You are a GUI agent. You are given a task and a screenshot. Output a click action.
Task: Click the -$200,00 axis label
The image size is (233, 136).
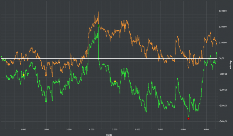tap(223, 90)
